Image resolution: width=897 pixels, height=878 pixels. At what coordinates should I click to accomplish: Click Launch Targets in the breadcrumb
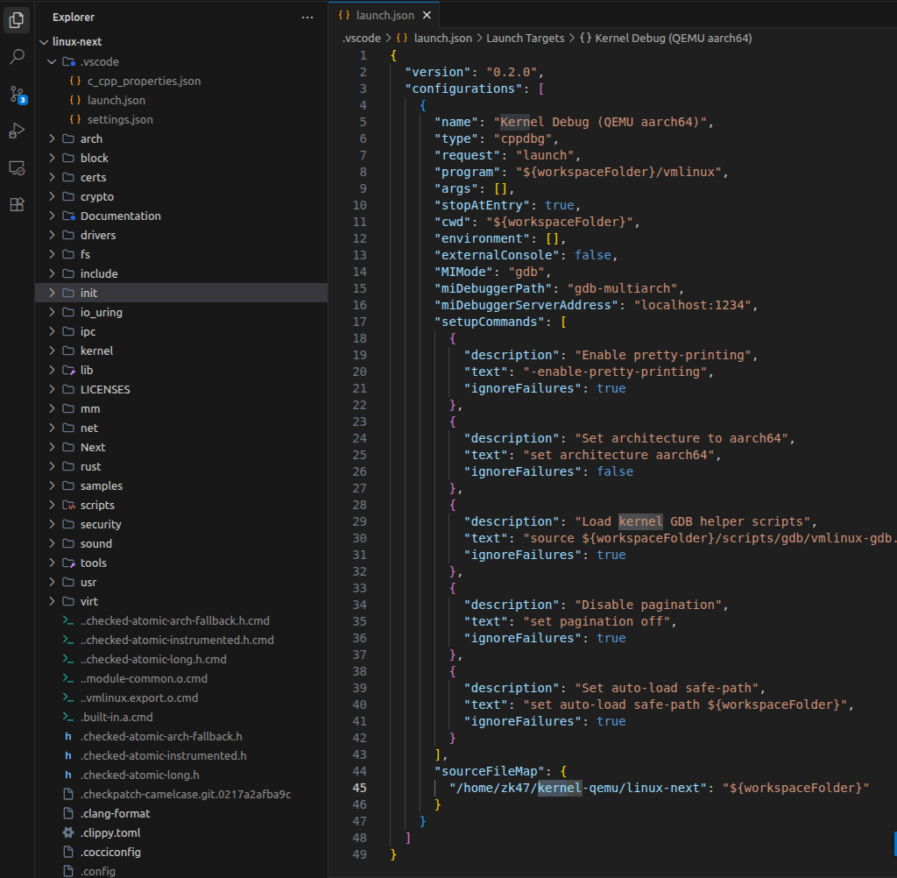tap(525, 39)
